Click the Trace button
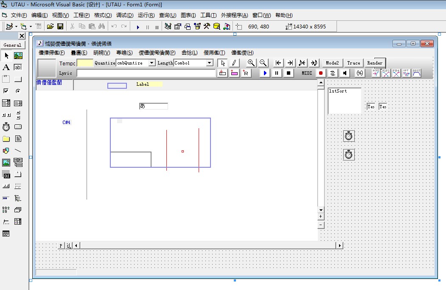The image size is (446, 290). [x=353, y=63]
